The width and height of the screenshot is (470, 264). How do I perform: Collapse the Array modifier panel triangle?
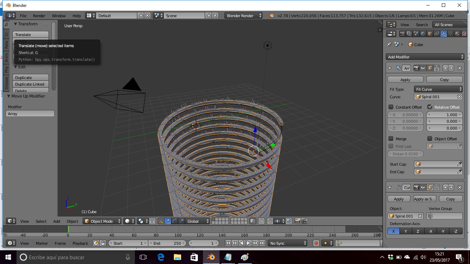tap(390, 68)
